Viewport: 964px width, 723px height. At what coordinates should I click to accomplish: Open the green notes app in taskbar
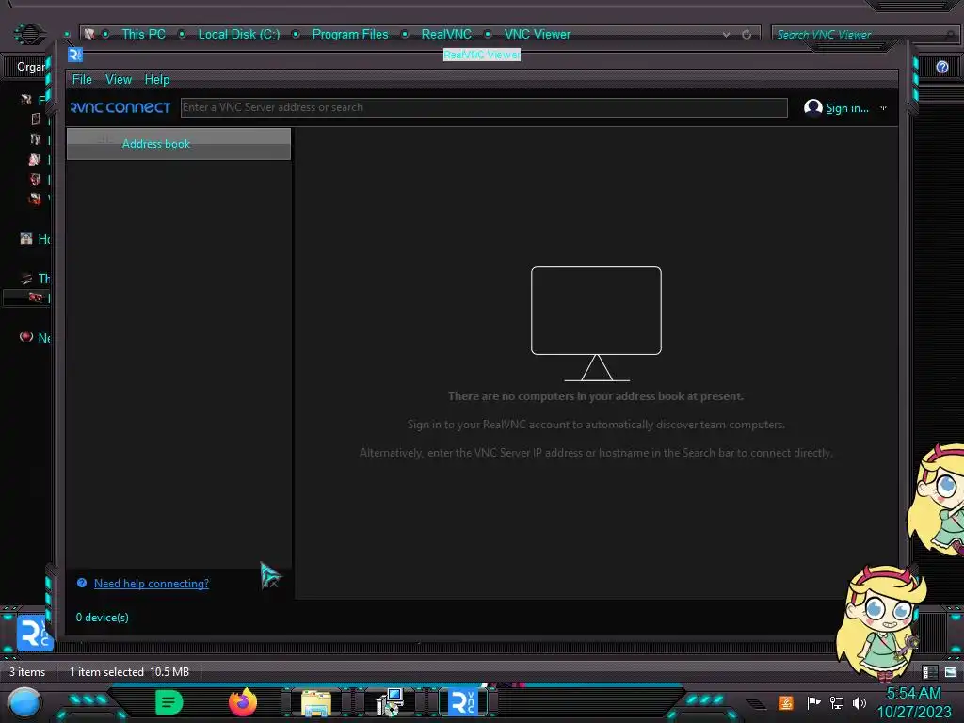coord(169,702)
